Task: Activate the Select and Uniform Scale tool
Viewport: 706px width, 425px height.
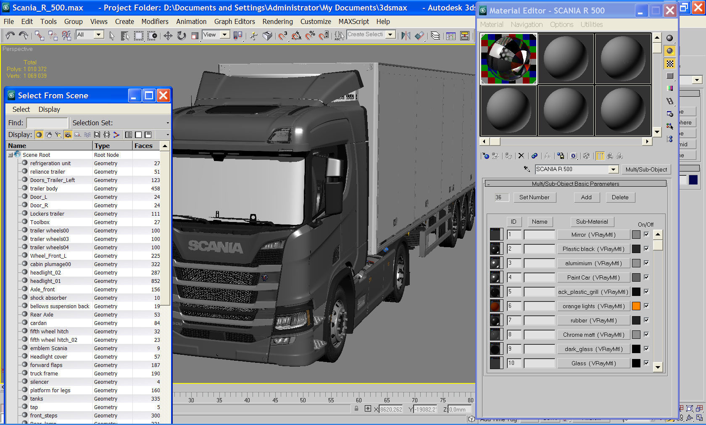Action: point(195,36)
